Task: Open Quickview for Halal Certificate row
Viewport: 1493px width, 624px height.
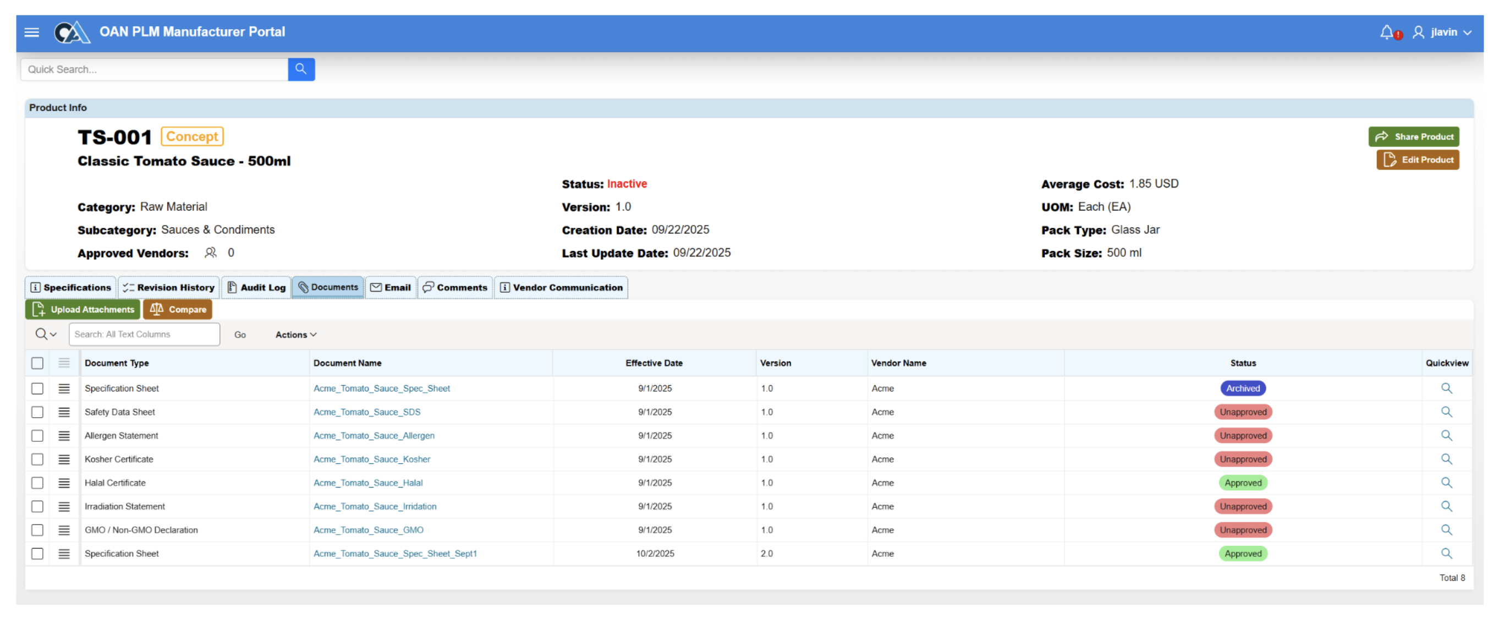Action: (x=1446, y=483)
